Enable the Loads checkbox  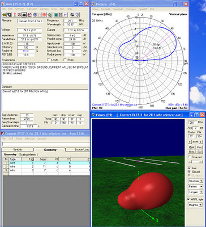tap(48, 60)
